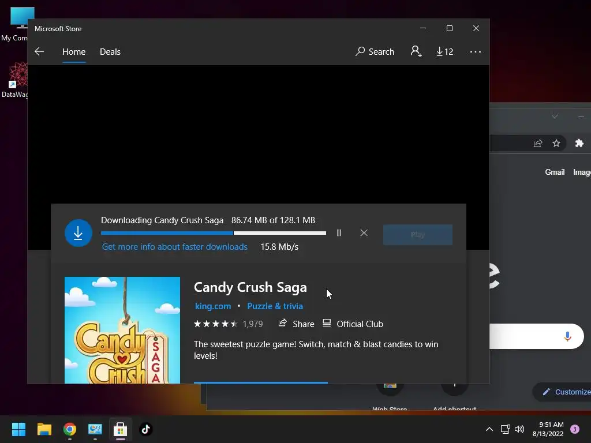Open the Control Panel taskbar icon

pos(95,429)
